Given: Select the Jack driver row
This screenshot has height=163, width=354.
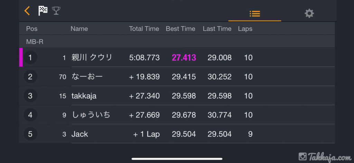Looking at the screenshot, I should pyautogui.click(x=80, y=134).
